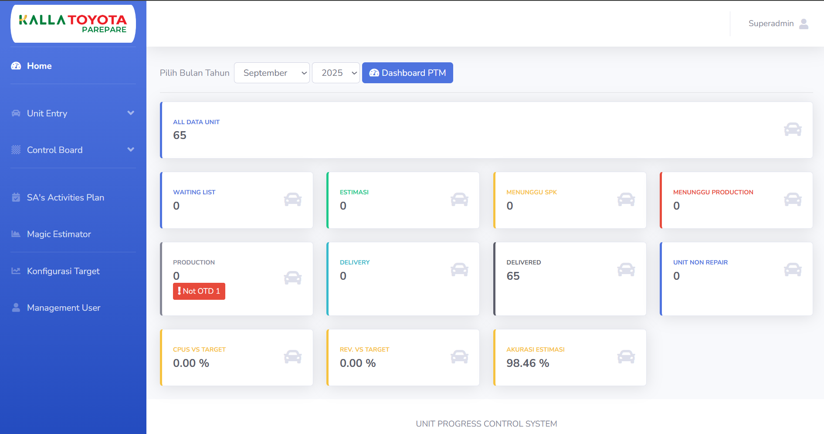Click the person icon beside Management User

pos(16,308)
